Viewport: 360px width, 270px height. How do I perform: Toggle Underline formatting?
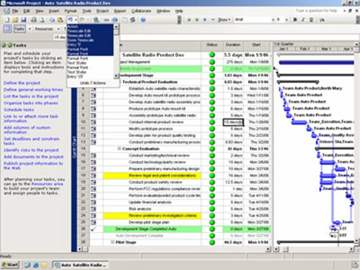click(311, 20)
